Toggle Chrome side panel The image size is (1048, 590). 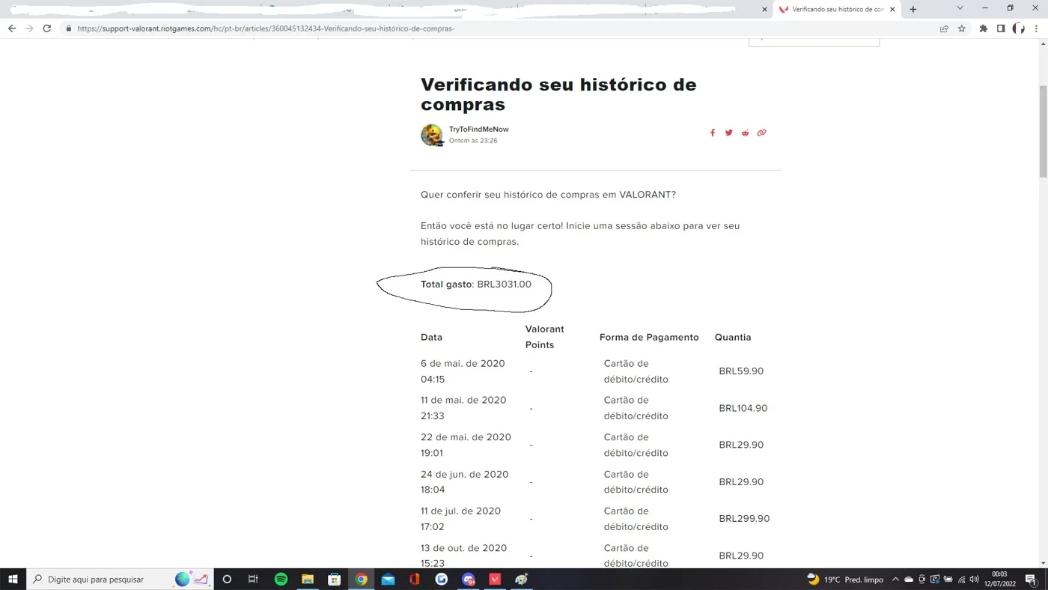tap(1001, 28)
